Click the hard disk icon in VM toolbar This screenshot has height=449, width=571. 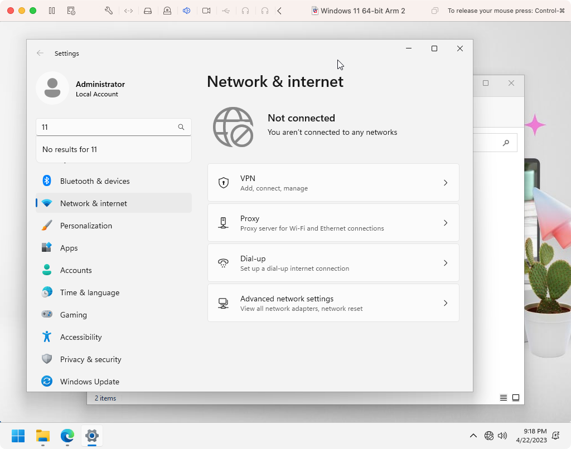[x=147, y=11]
